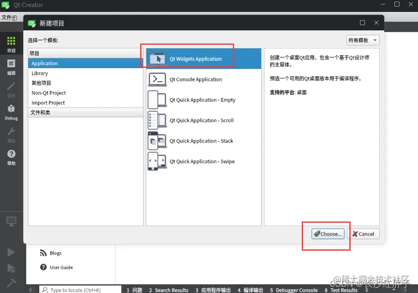Select Qt Quick Application - Stack text
Viewport: 418px width, 293px height.
201,141
